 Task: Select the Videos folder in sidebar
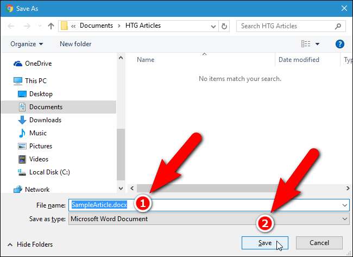point(39,159)
